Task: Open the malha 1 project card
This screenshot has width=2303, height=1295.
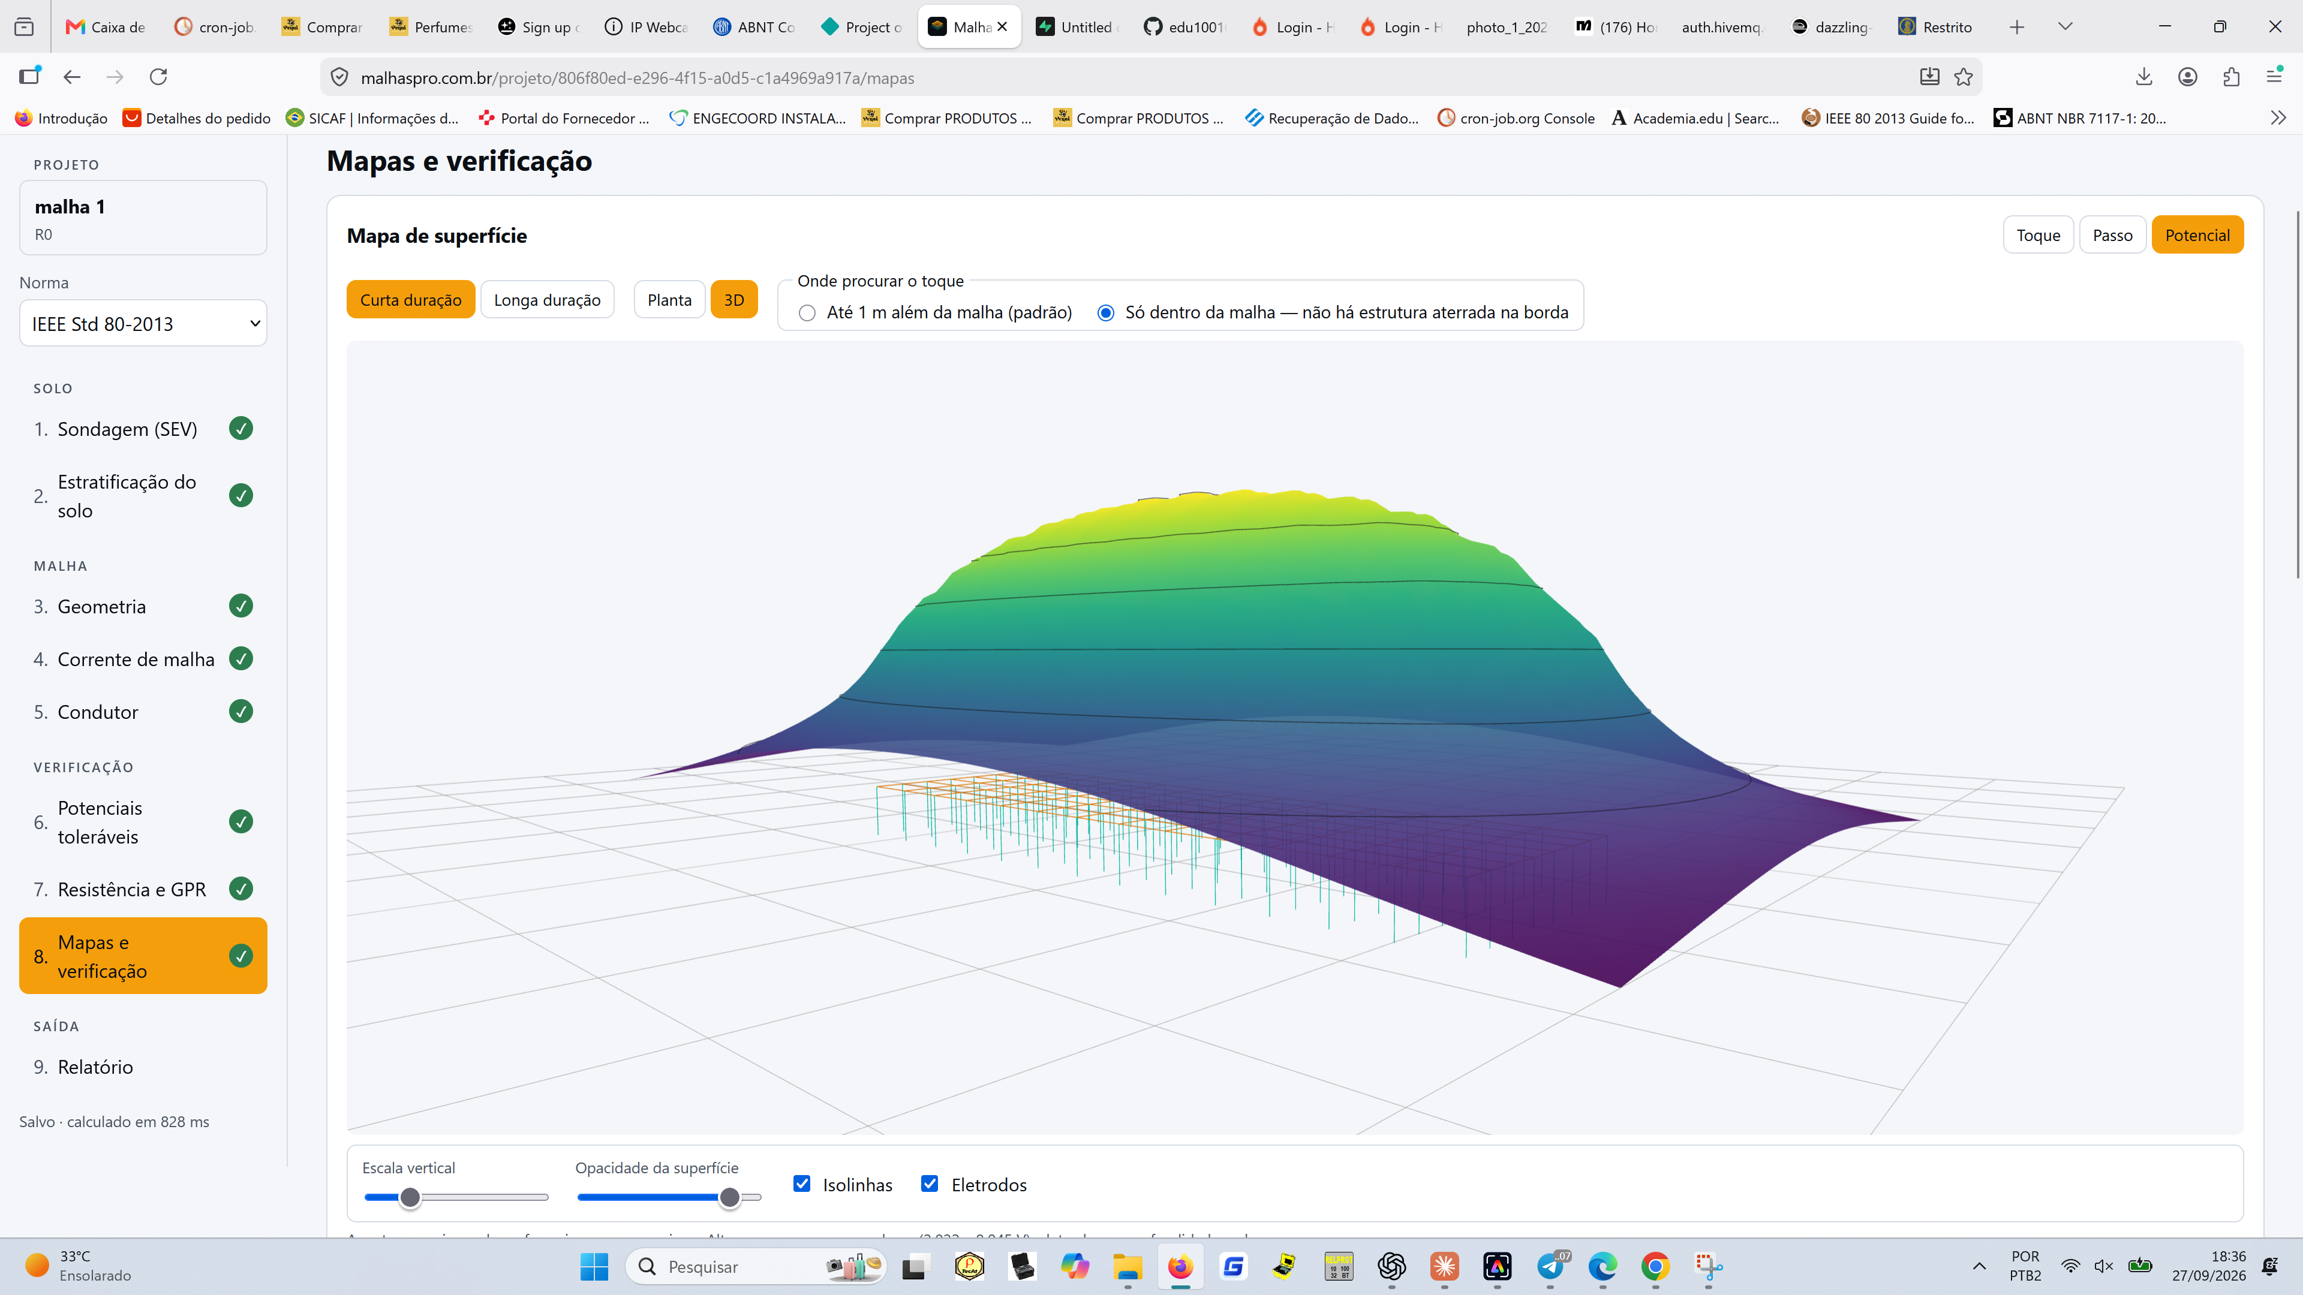Action: [143, 218]
